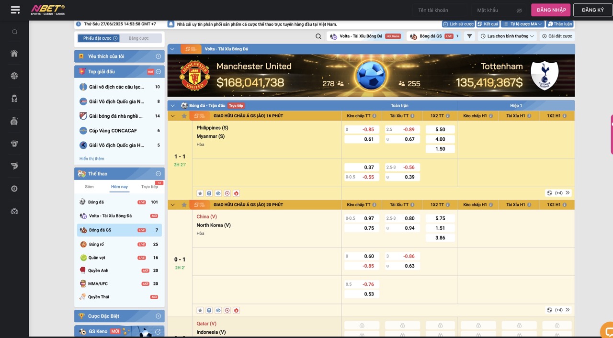Toggle password visibility eye icon
Viewport: 613px width, 338px height.
519,11
